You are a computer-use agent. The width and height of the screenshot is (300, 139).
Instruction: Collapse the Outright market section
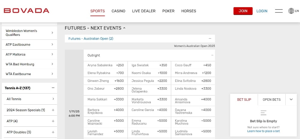[212, 55]
